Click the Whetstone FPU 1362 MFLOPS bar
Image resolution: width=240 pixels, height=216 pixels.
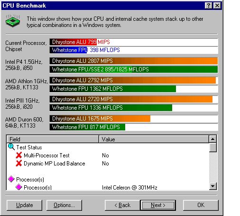point(113,89)
